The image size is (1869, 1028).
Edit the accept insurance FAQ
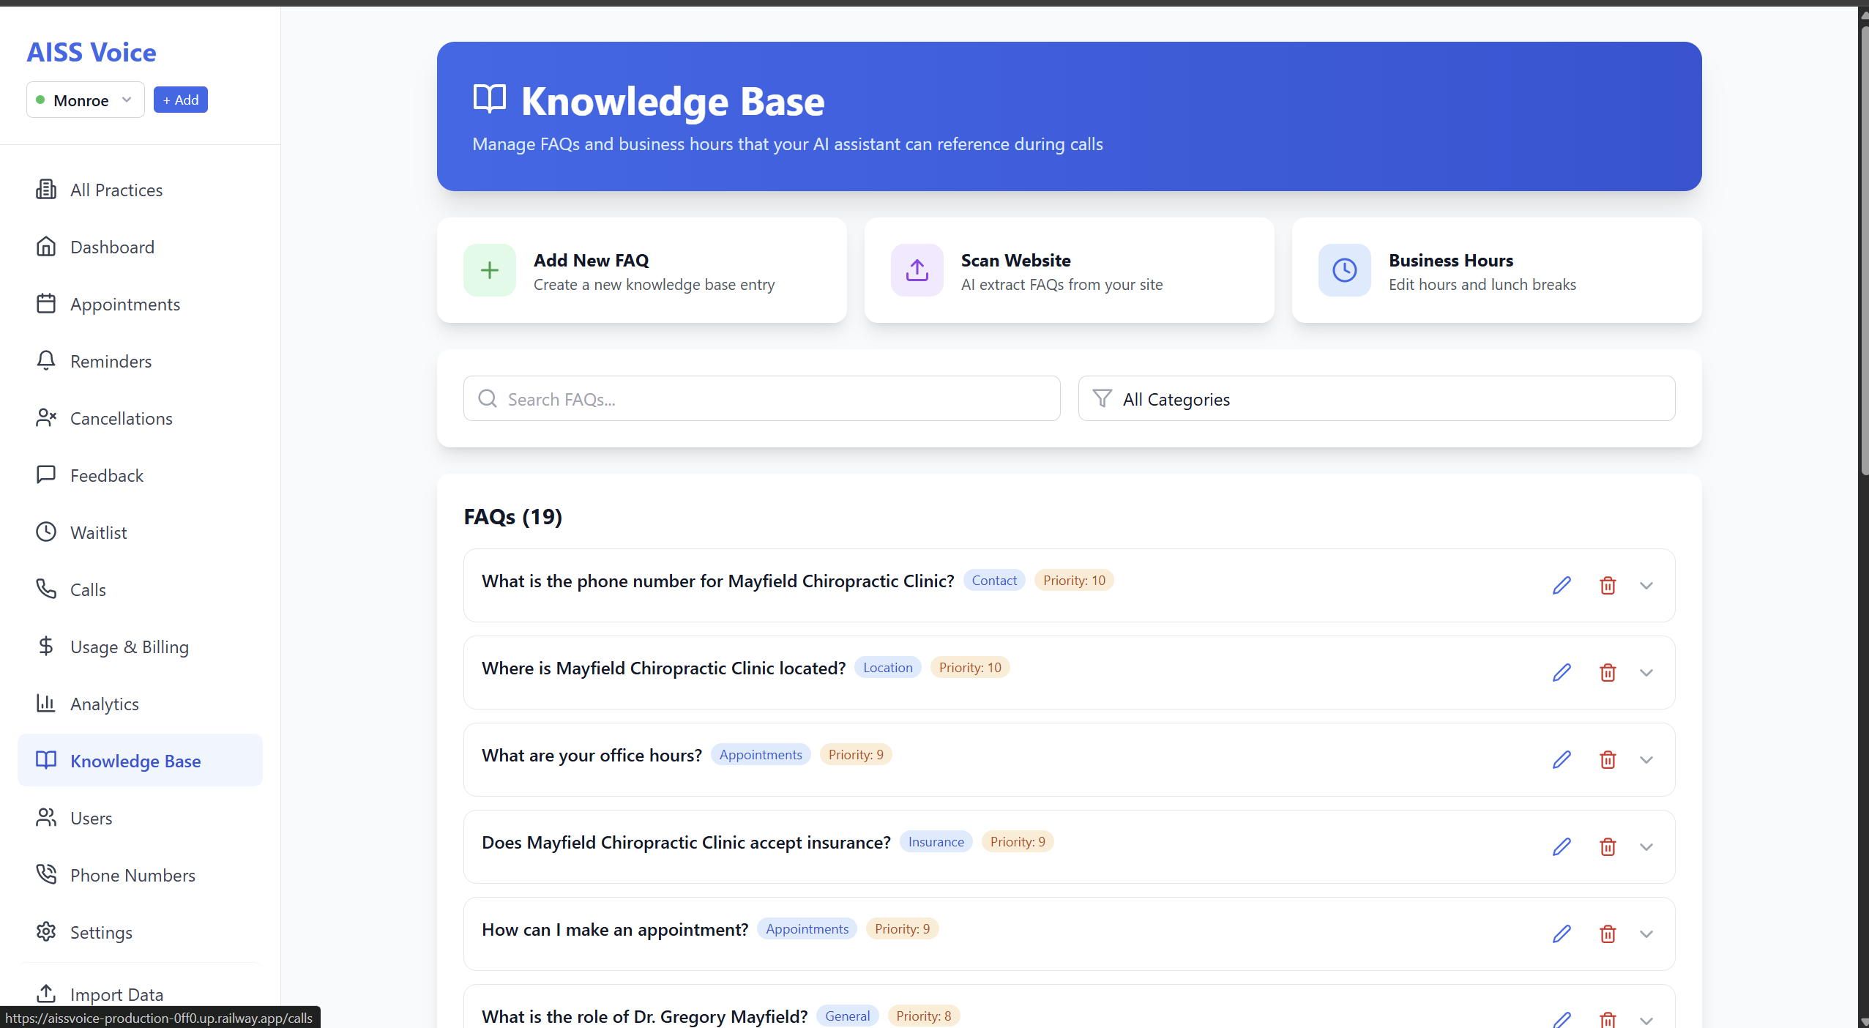pos(1562,846)
